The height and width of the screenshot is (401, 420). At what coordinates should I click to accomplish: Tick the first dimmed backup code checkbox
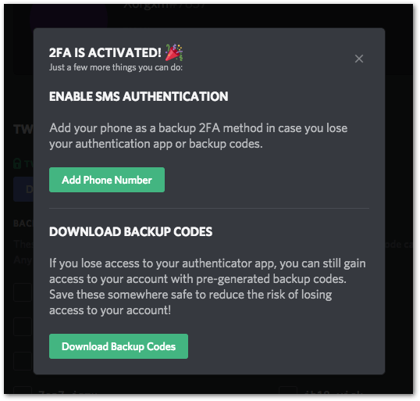pyautogui.click(x=23, y=292)
